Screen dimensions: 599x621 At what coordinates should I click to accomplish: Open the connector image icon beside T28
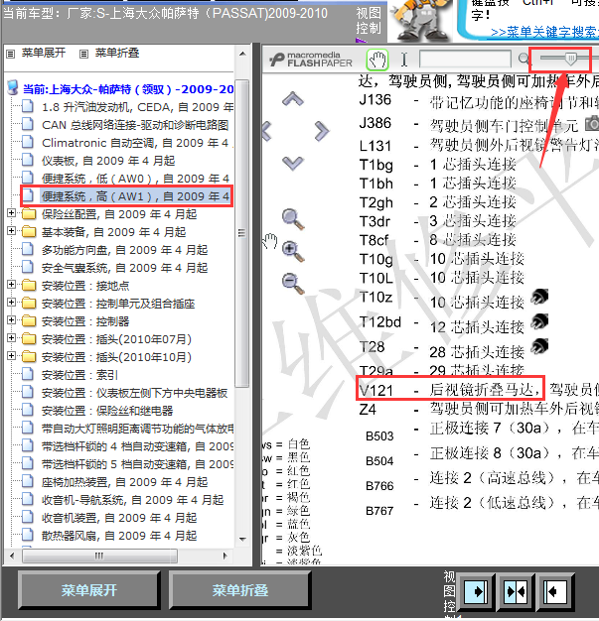539,346
